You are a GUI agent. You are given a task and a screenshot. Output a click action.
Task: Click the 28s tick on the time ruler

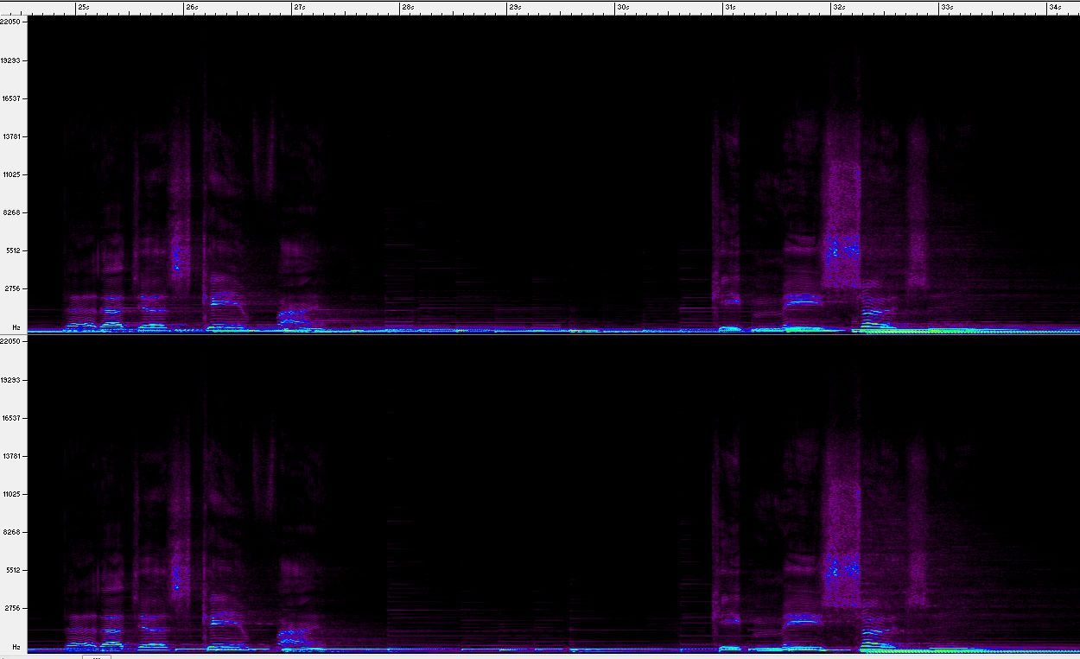(406, 7)
